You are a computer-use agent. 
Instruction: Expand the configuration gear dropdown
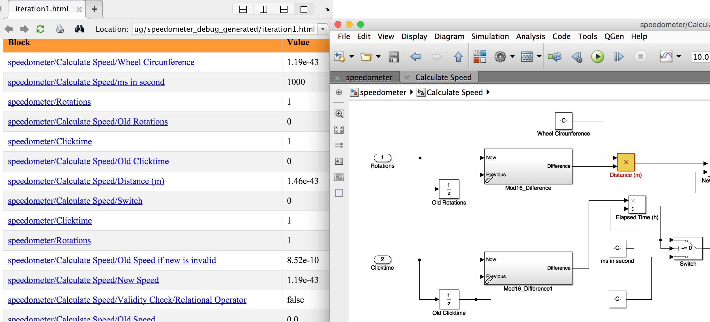point(512,56)
